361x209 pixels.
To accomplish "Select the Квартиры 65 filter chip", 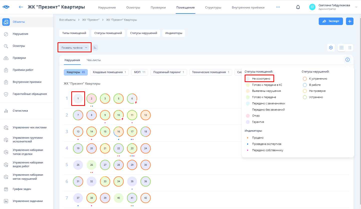I will click(76, 72).
